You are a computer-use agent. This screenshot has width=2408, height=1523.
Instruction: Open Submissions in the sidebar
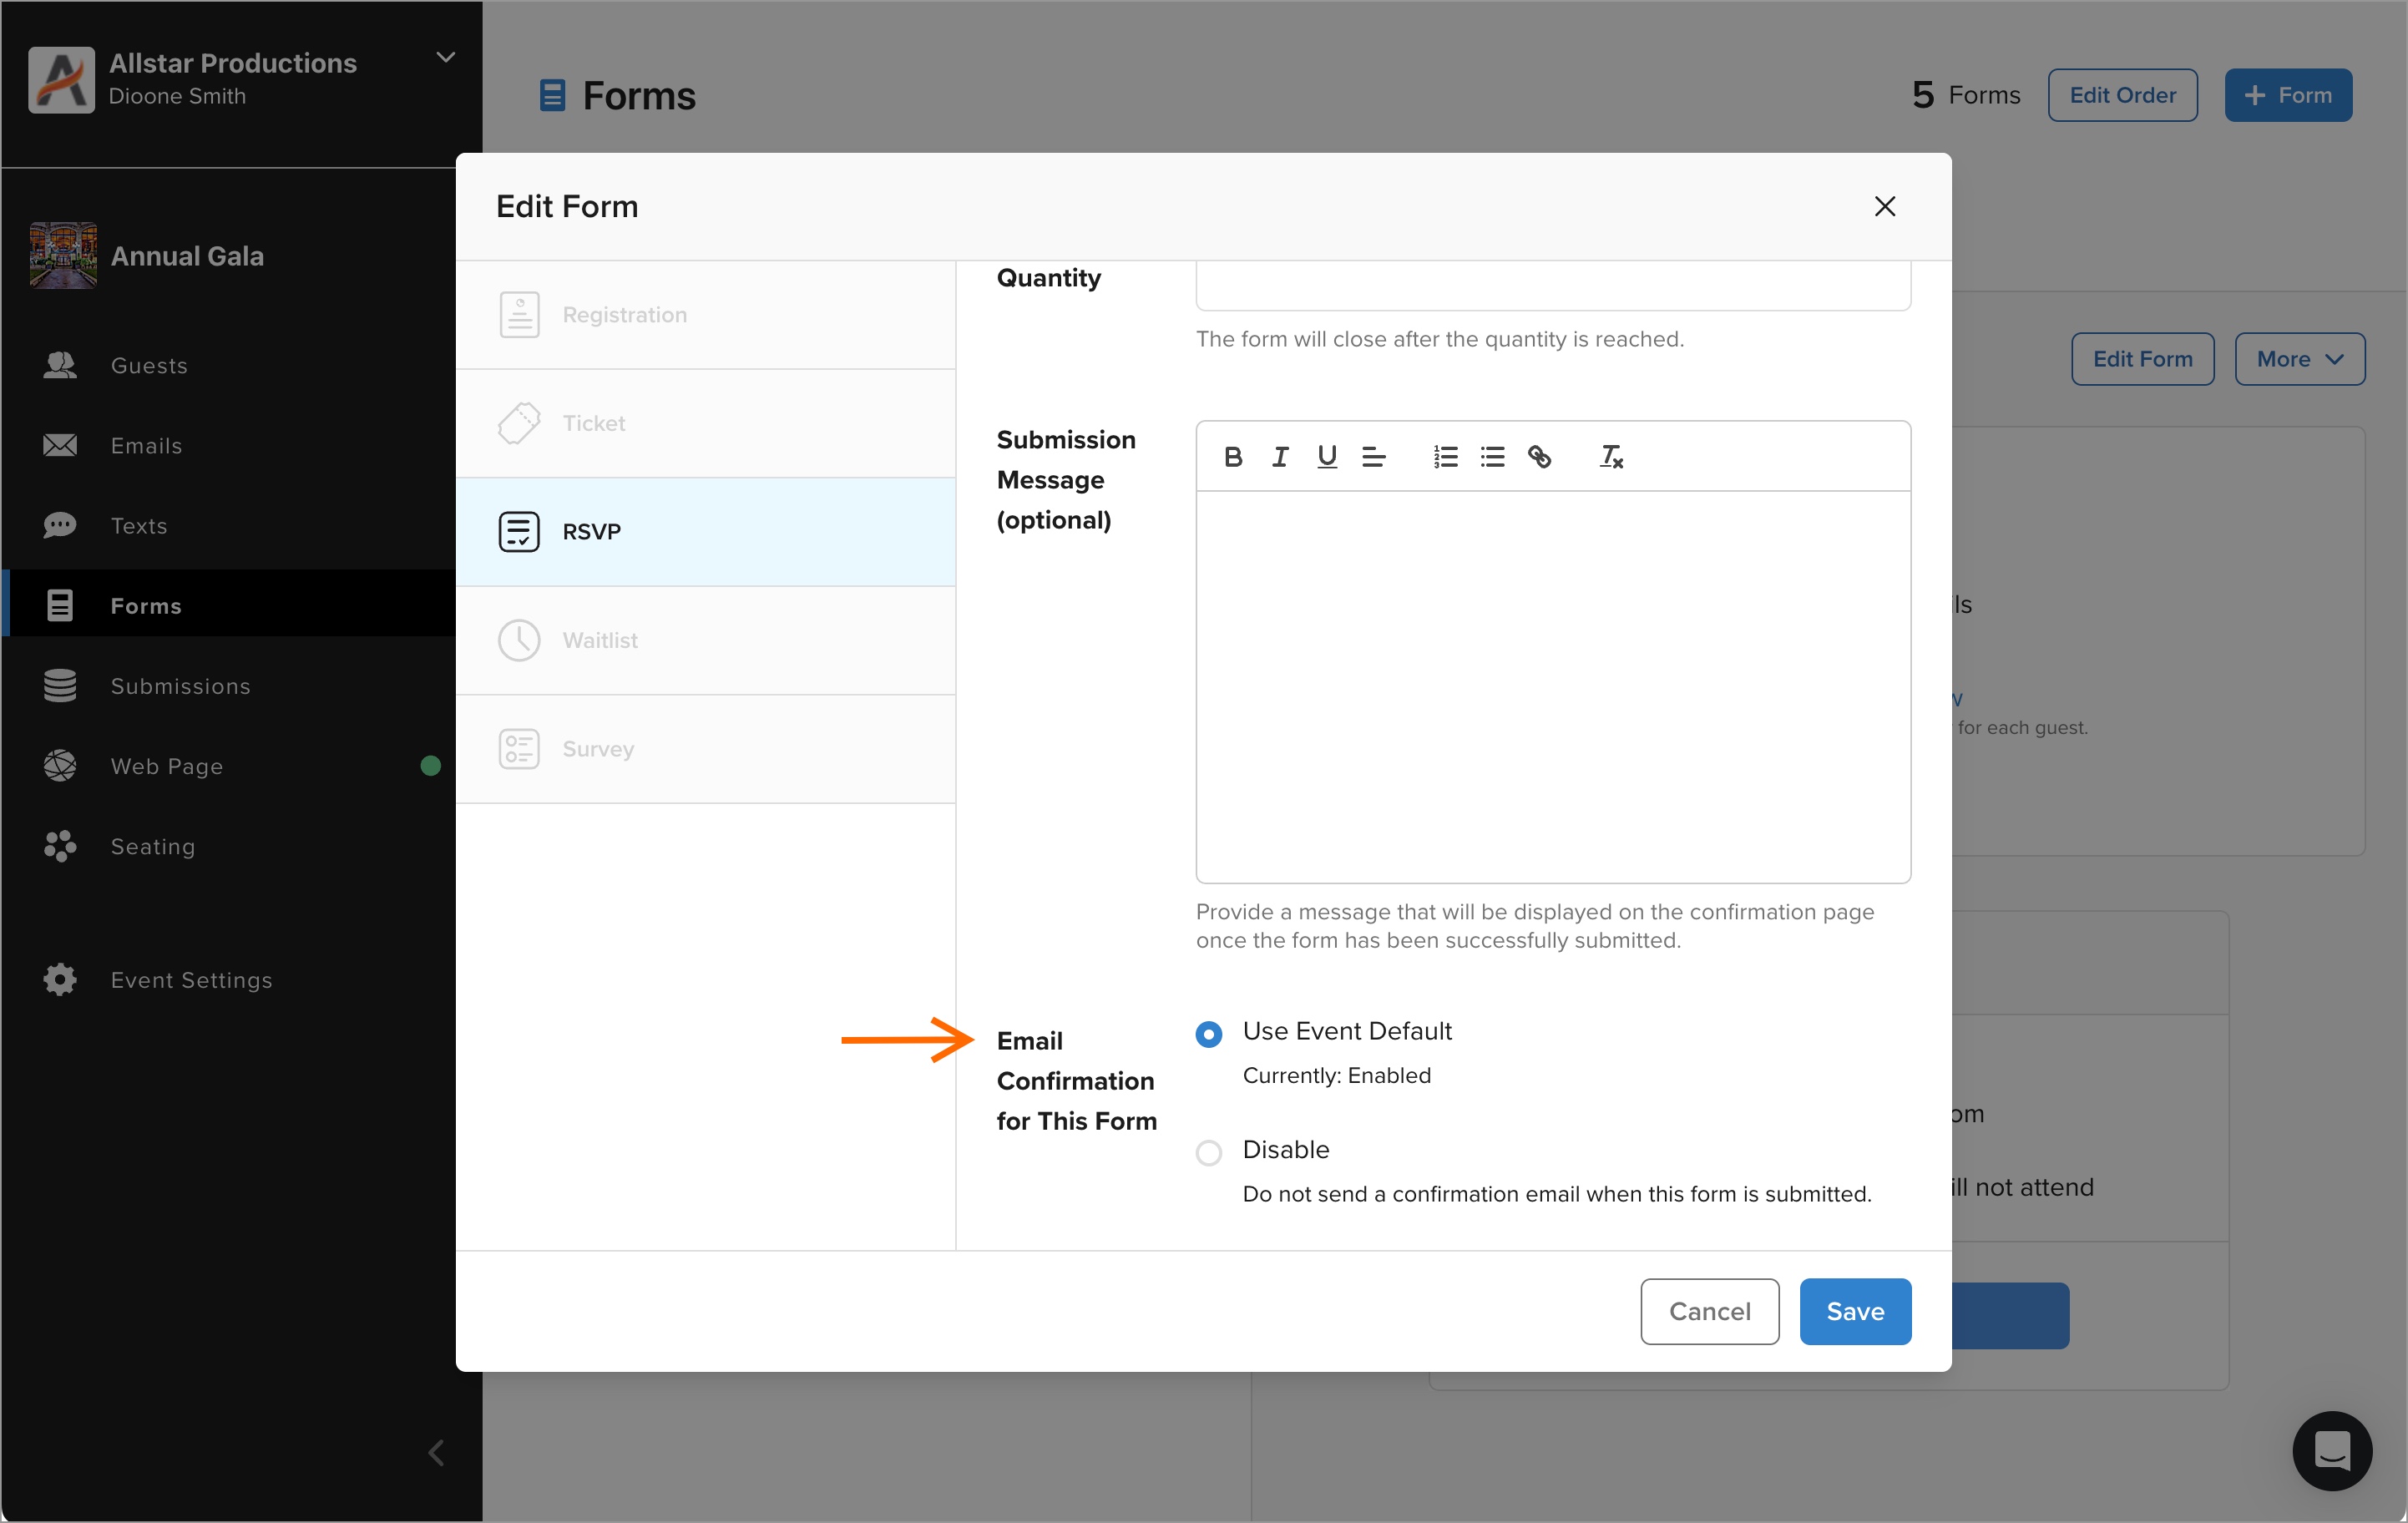(180, 686)
